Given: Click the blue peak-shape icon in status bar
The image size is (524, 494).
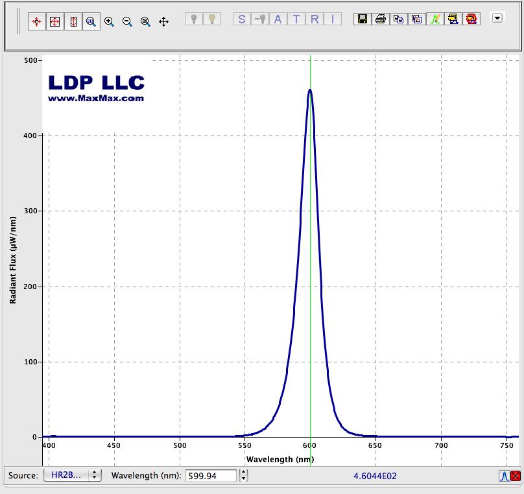Looking at the screenshot, I should coord(505,476).
